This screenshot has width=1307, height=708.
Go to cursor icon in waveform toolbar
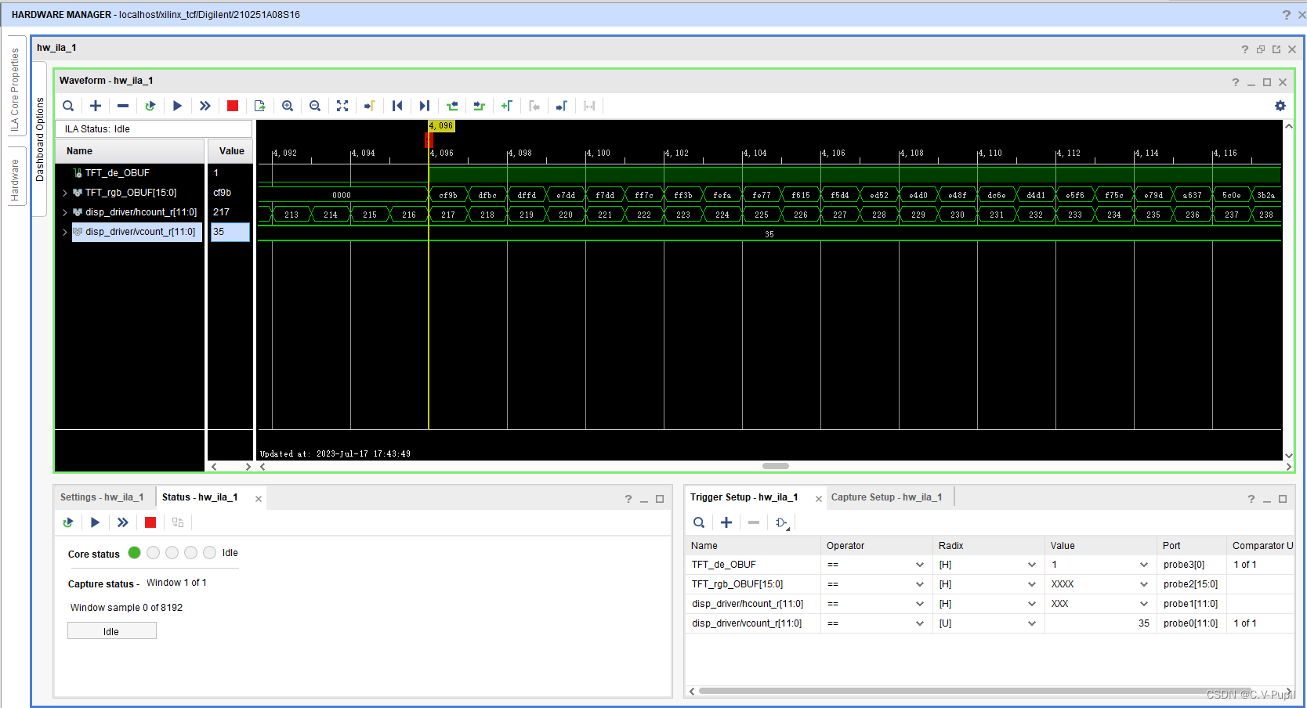[370, 106]
